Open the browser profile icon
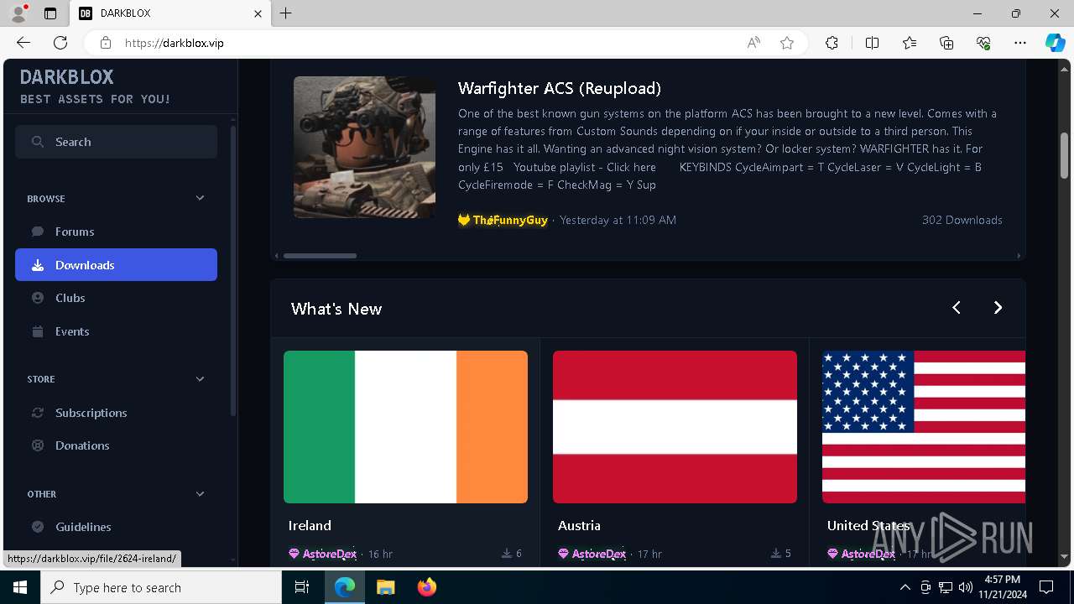The image size is (1074, 604). (x=18, y=13)
